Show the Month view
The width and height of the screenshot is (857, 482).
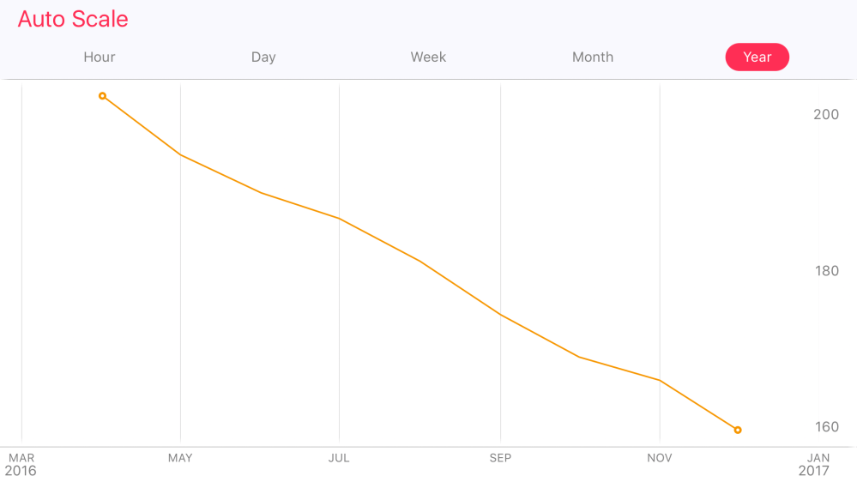[x=593, y=57]
